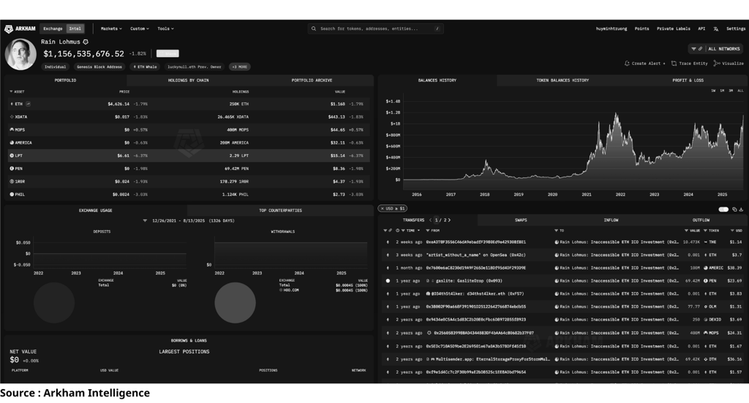Open the Points link in header
Image resolution: width=749 pixels, height=403 pixels.
(641, 28)
